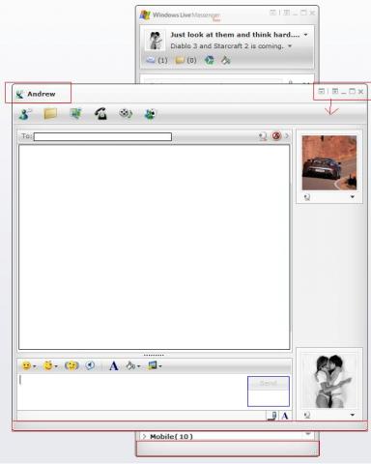Viewport: 371px width, 464px height.
Task: Open the share files folder icon in Andrew's toolbar
Action: click(50, 114)
